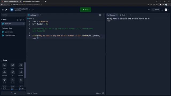Focus the file Search field
171x96 pixels.
[x=13, y=15]
